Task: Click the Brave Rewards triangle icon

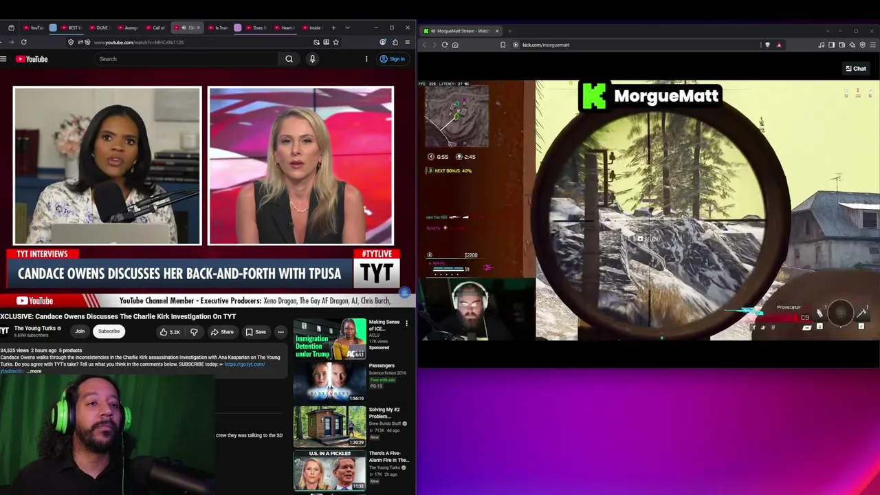Action: (779, 45)
